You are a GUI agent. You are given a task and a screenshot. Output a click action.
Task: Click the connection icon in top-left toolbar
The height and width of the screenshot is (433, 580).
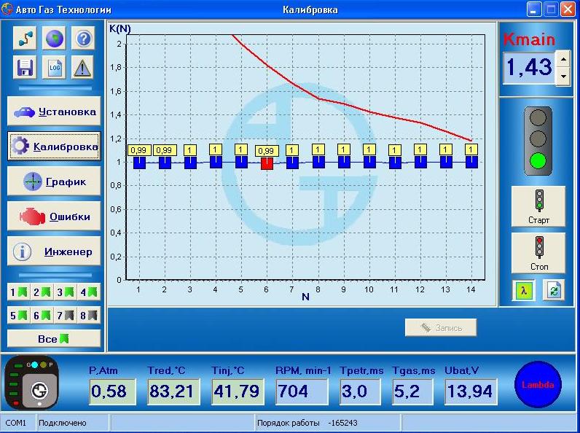click(x=25, y=39)
